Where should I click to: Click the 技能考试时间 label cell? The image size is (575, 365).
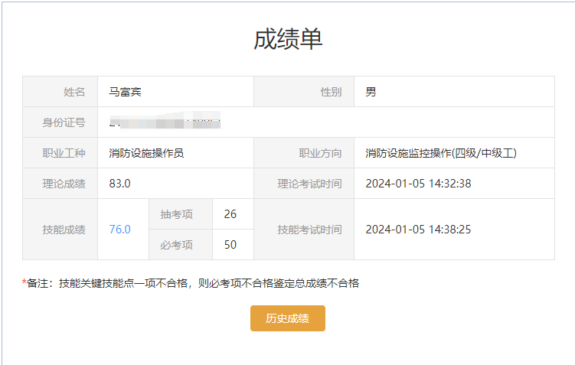point(304,230)
